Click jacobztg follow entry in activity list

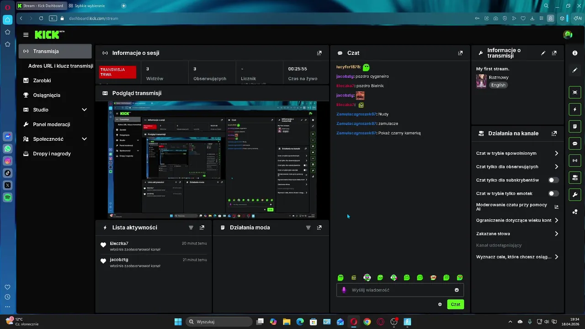click(154, 262)
